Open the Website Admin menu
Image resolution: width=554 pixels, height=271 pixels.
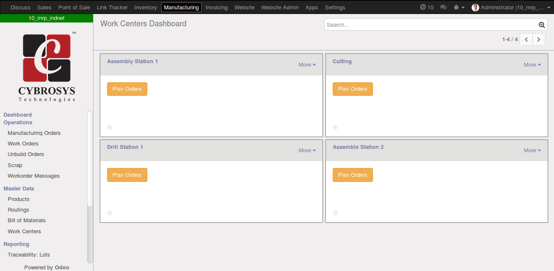click(x=280, y=7)
